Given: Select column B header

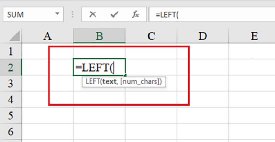Looking at the screenshot, I should click(x=99, y=36).
